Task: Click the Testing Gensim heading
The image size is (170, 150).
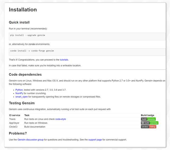Action: point(22,103)
